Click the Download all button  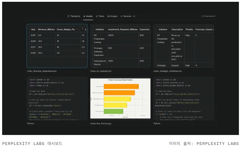click(208, 16)
